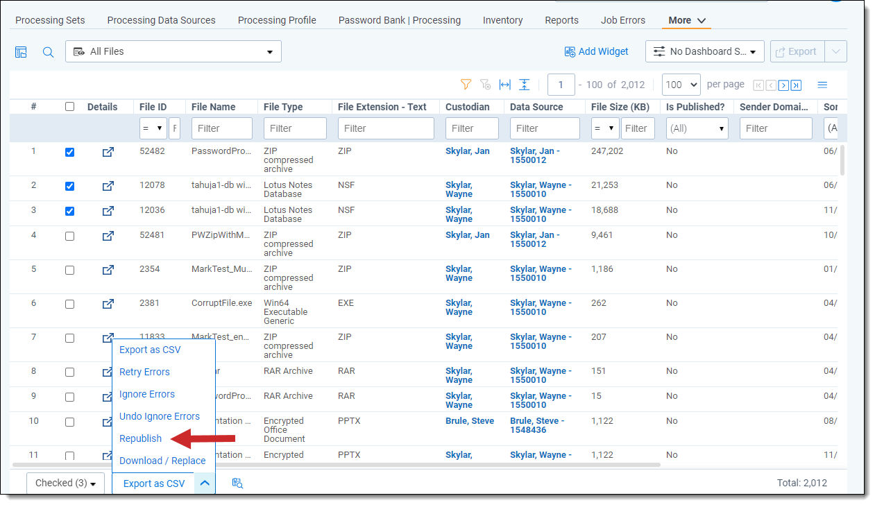
Task: Click the orange filter funnel icon
Action: (x=466, y=85)
